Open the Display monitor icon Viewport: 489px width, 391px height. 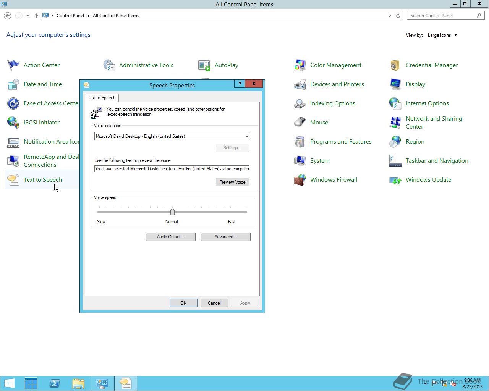pyautogui.click(x=395, y=84)
